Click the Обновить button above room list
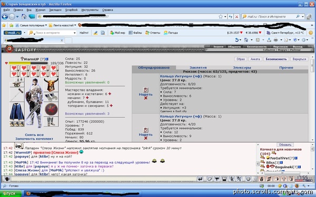Viewport: 316px width, 197px height. coord(285,145)
